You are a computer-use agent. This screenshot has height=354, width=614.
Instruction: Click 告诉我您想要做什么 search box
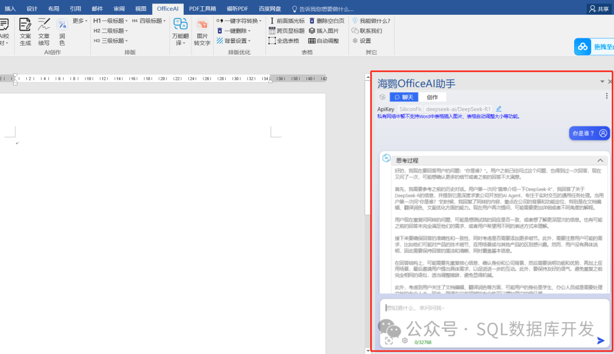pyautogui.click(x=323, y=9)
